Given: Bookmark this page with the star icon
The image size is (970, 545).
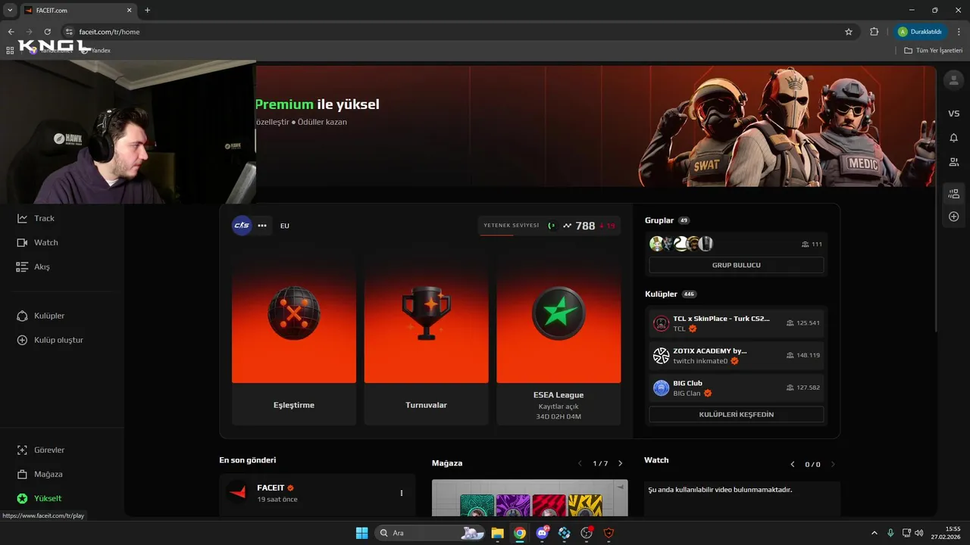Looking at the screenshot, I should click(848, 32).
